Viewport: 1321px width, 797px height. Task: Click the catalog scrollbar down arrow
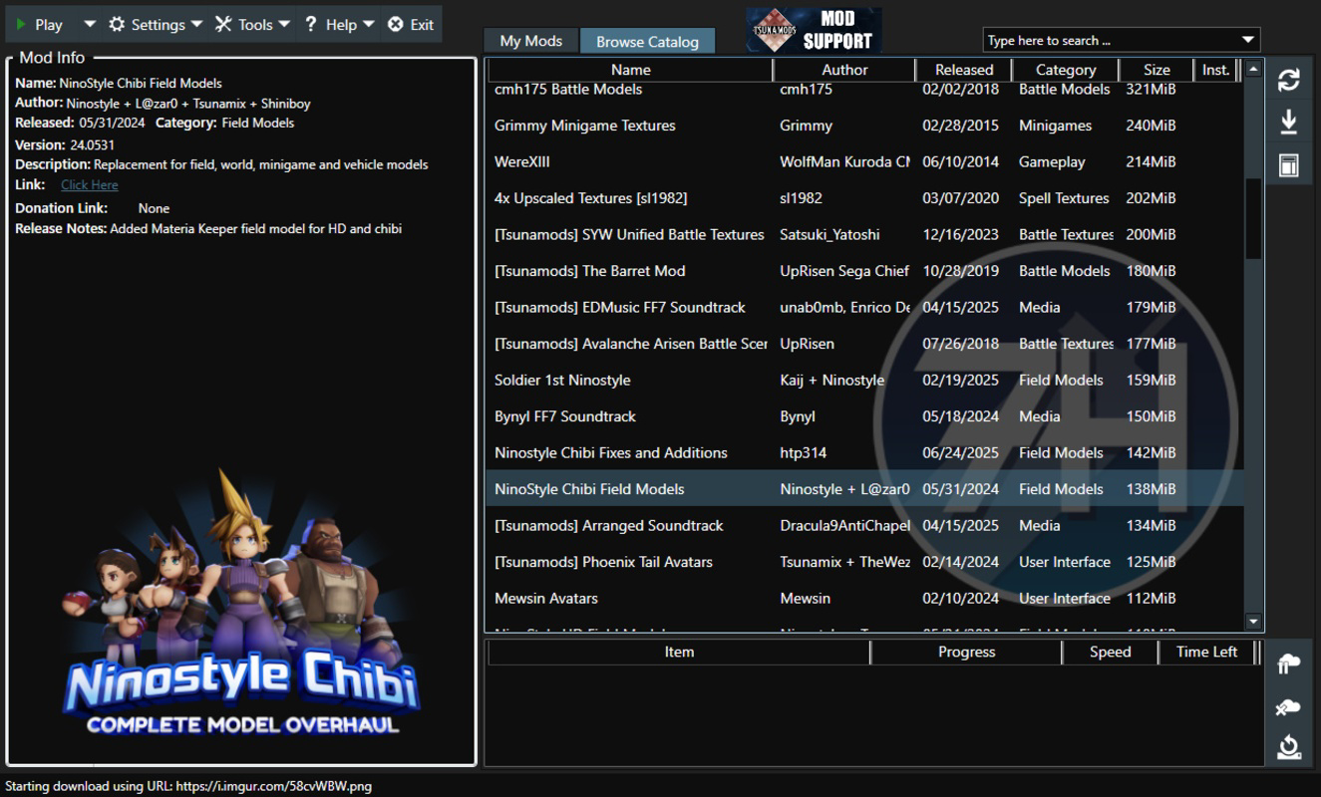coord(1253,622)
